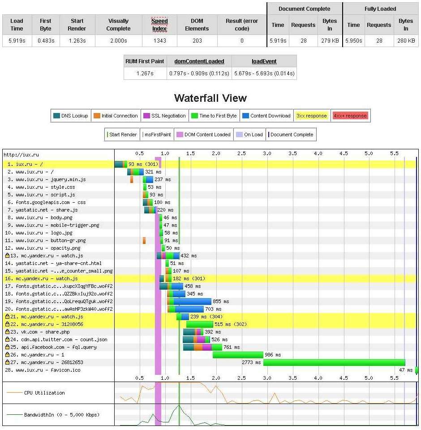Image resolution: width=421 pixels, height=430 pixels.
Task: Open the loadEvent link
Action: (264, 61)
